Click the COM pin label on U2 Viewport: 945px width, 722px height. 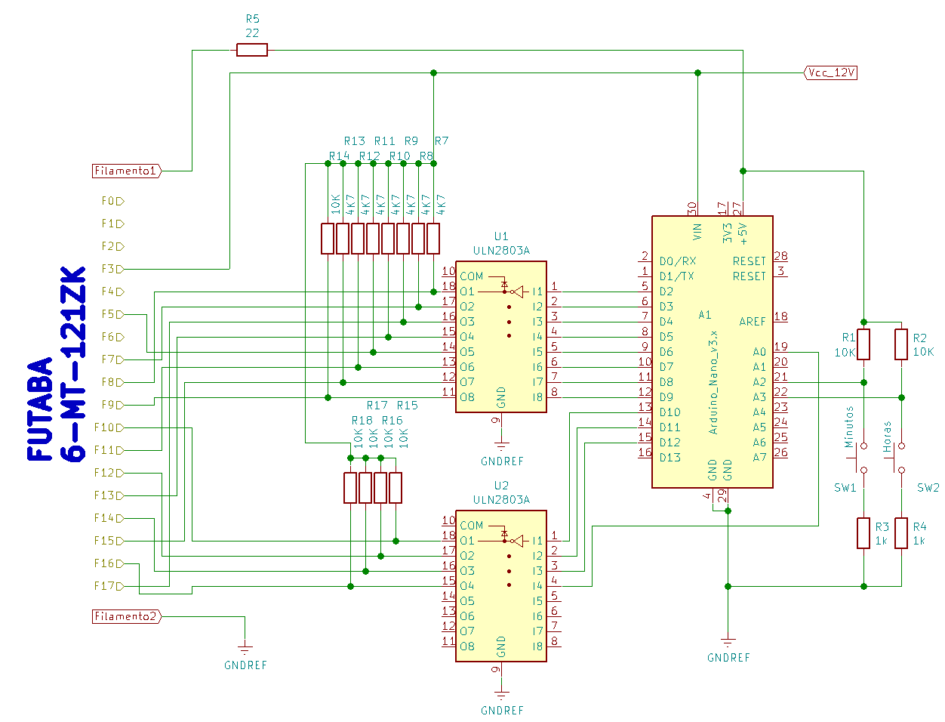click(472, 526)
